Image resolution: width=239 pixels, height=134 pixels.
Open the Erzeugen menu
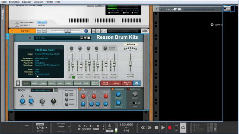[27, 2]
